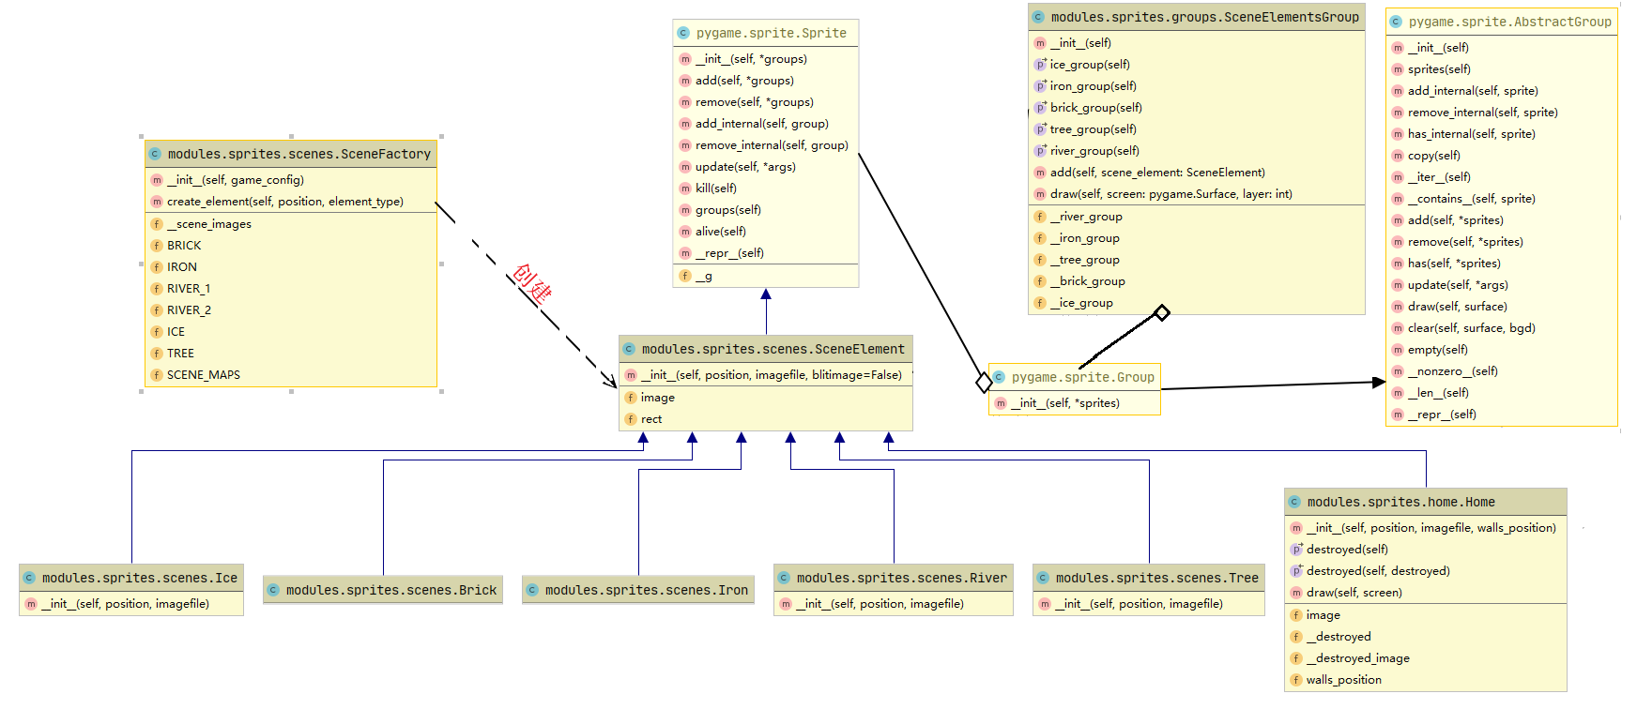Click the field icon next to _g

685,277
